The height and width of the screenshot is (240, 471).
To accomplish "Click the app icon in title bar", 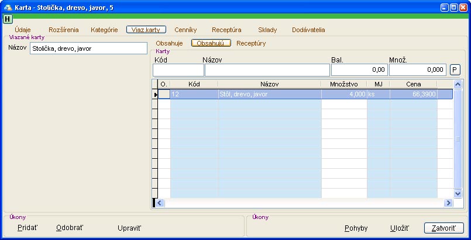I will coord(8,8).
